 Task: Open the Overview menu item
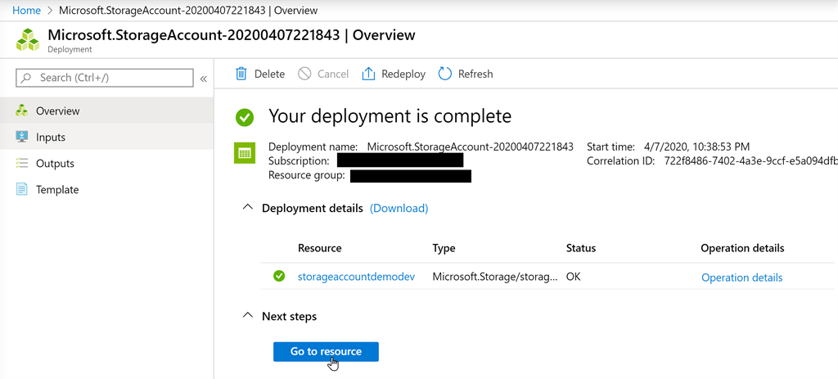click(106, 111)
